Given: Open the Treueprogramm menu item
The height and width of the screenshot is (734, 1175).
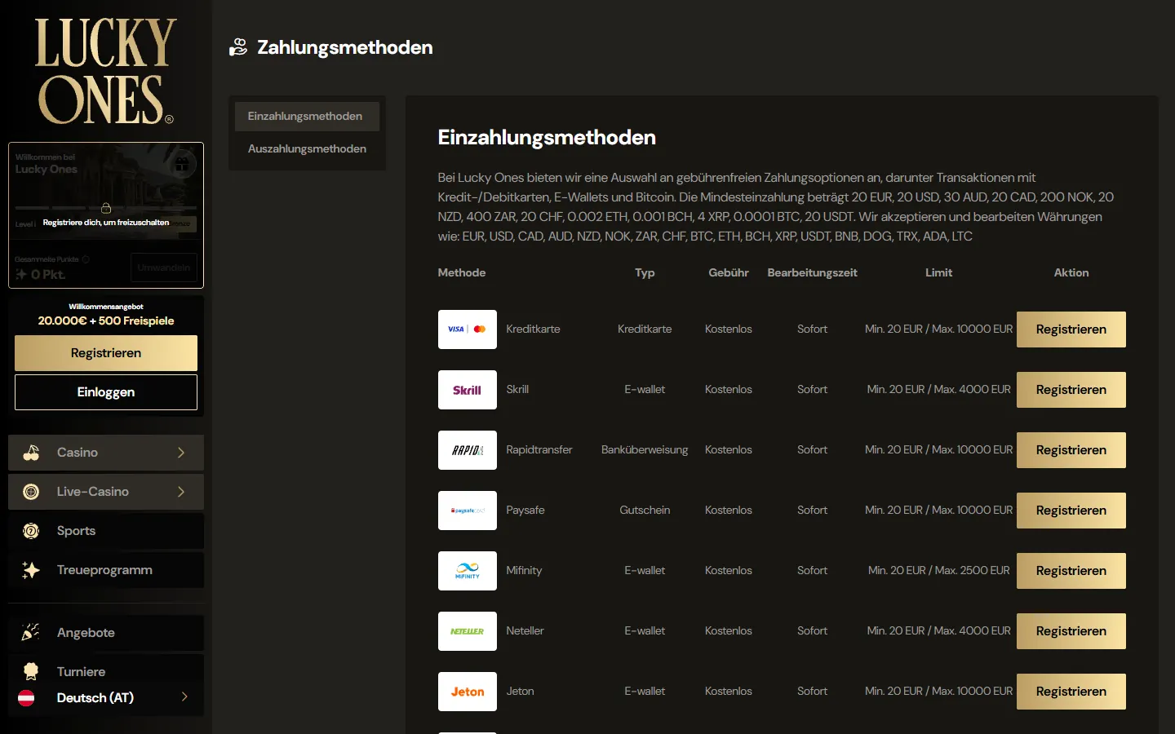Looking at the screenshot, I should click(106, 570).
